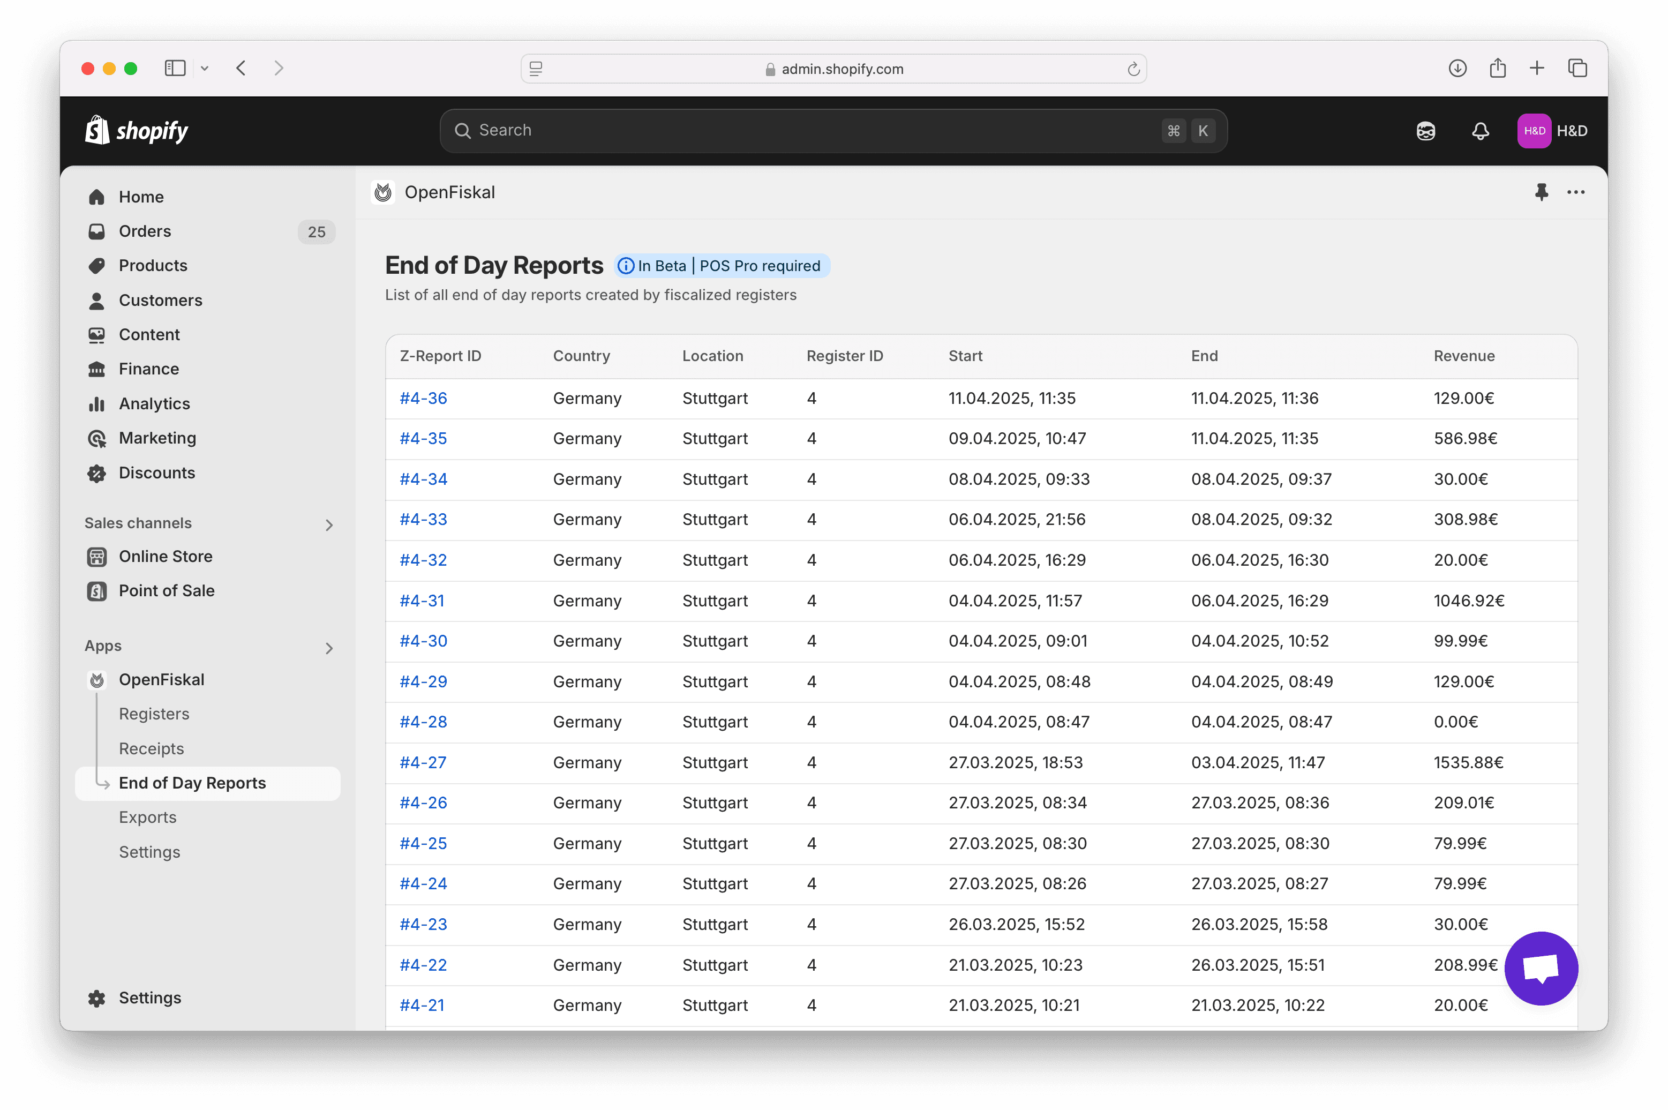1668x1110 pixels.
Task: Click the notifications bell icon
Action: click(1480, 131)
